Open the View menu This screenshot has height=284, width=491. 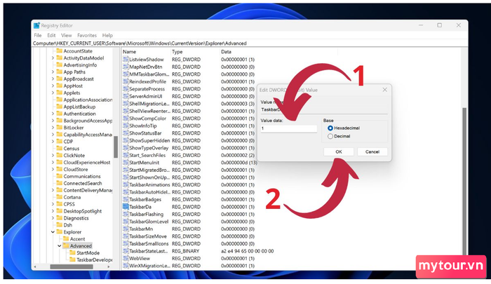67,35
